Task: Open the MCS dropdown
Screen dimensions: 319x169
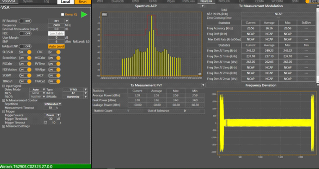Action: pos(43,93)
